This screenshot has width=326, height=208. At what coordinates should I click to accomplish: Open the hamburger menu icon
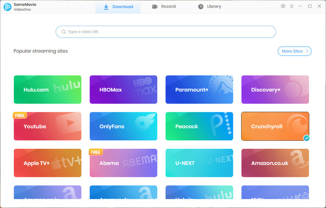(x=292, y=7)
